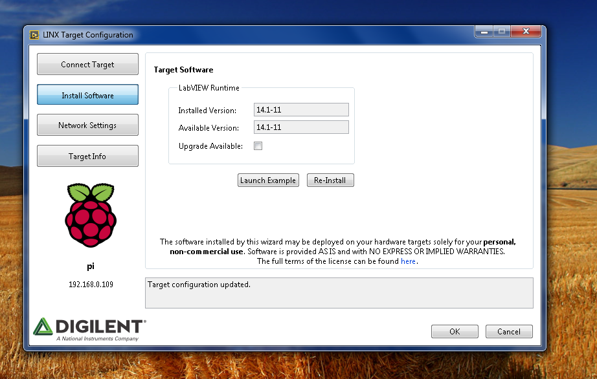Click the Available Version field

point(301,127)
